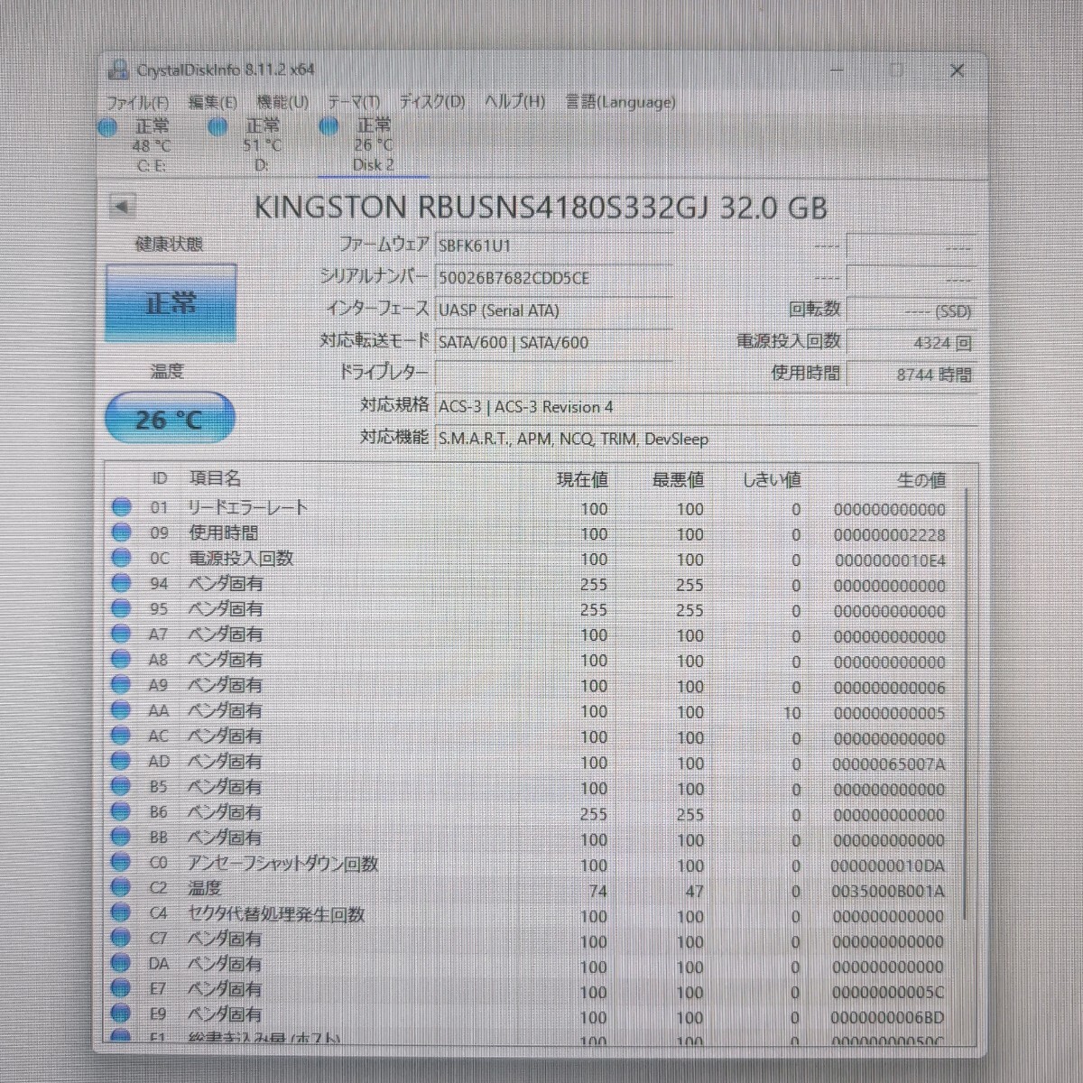Screen dimensions: 1083x1083
Task: Click status dot for 01 リードエラーレート
Action: coord(121,508)
